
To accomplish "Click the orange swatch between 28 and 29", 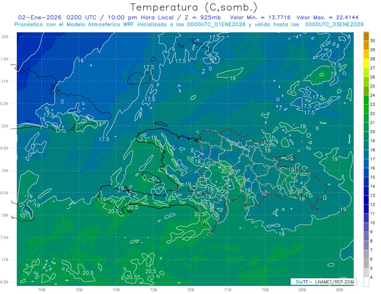I will click(366, 54).
